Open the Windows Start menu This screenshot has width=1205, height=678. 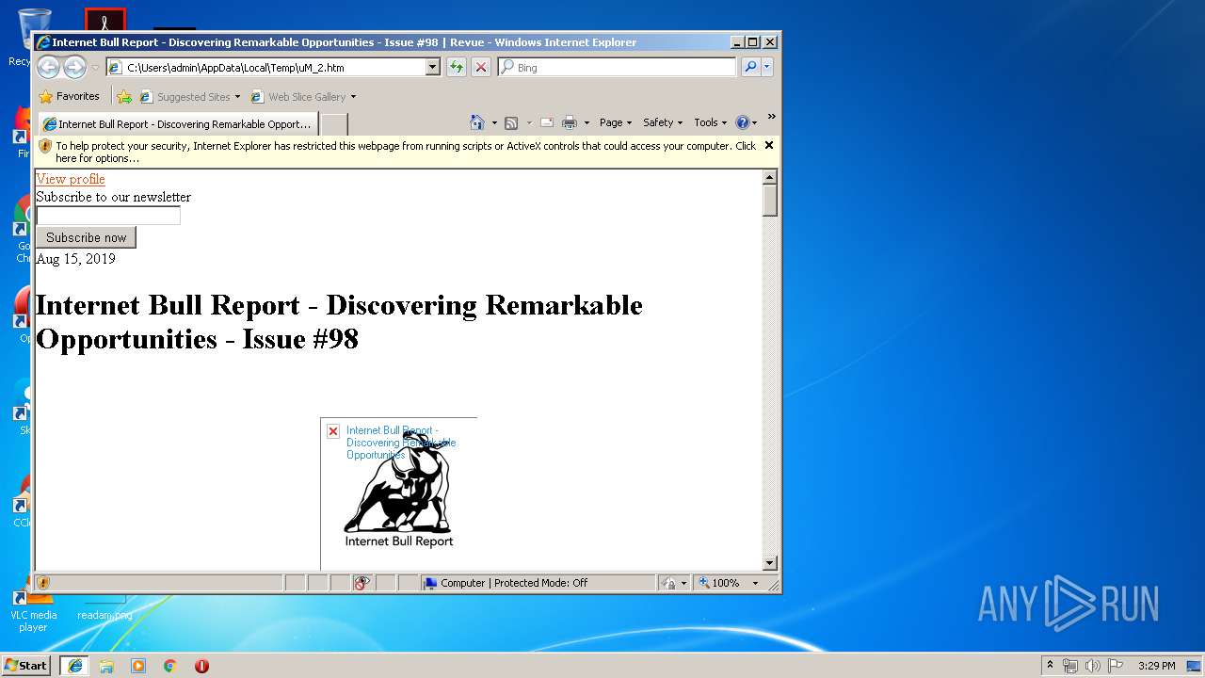point(26,665)
